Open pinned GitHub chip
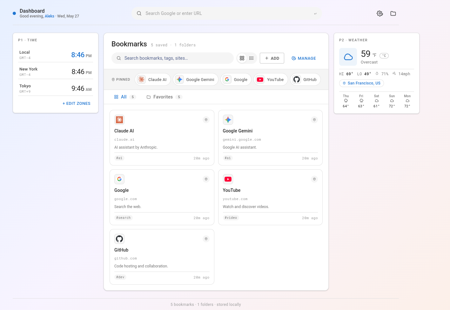 (306, 79)
